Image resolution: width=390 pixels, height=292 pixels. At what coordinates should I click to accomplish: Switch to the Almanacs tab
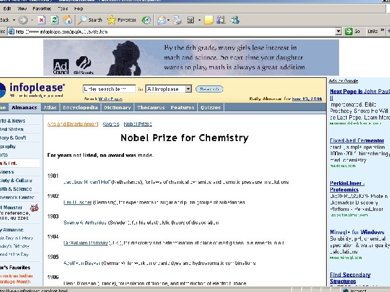coord(24,108)
